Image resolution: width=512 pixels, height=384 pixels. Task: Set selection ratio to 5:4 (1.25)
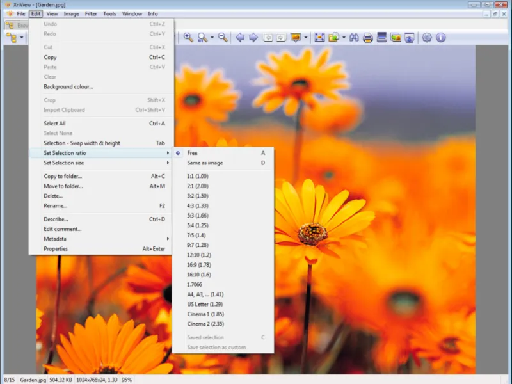pos(223,225)
